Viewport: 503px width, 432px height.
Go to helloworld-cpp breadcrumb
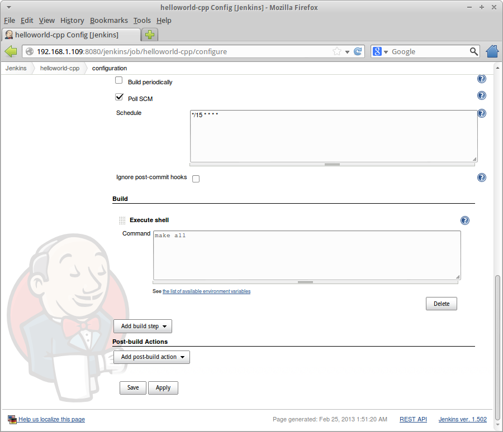point(60,68)
